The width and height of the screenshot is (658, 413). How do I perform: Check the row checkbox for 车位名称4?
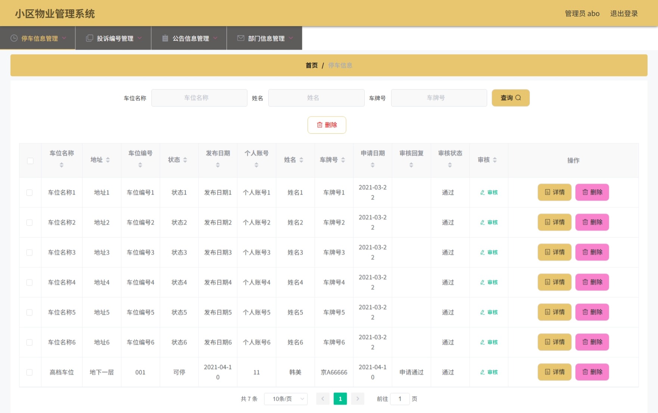(29, 283)
